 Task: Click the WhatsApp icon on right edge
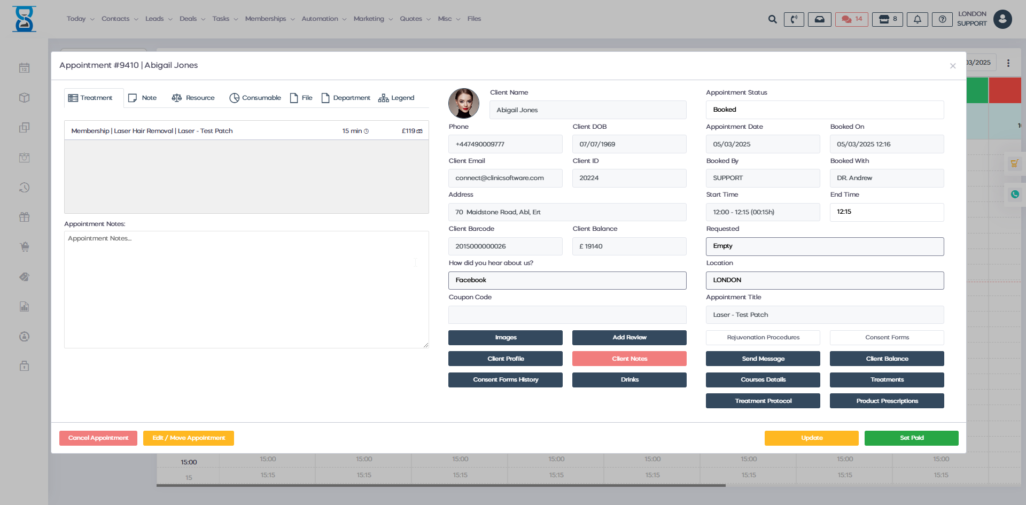pyautogui.click(x=1014, y=195)
